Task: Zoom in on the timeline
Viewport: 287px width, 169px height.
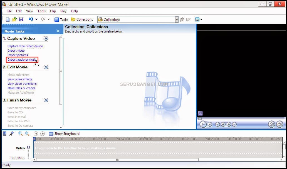Action: pos(20,134)
